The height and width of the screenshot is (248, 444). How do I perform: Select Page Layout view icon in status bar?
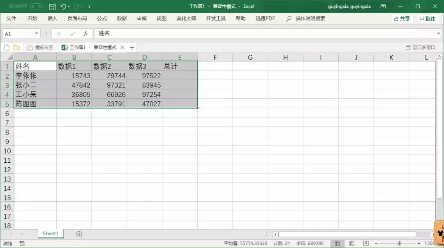point(352,243)
